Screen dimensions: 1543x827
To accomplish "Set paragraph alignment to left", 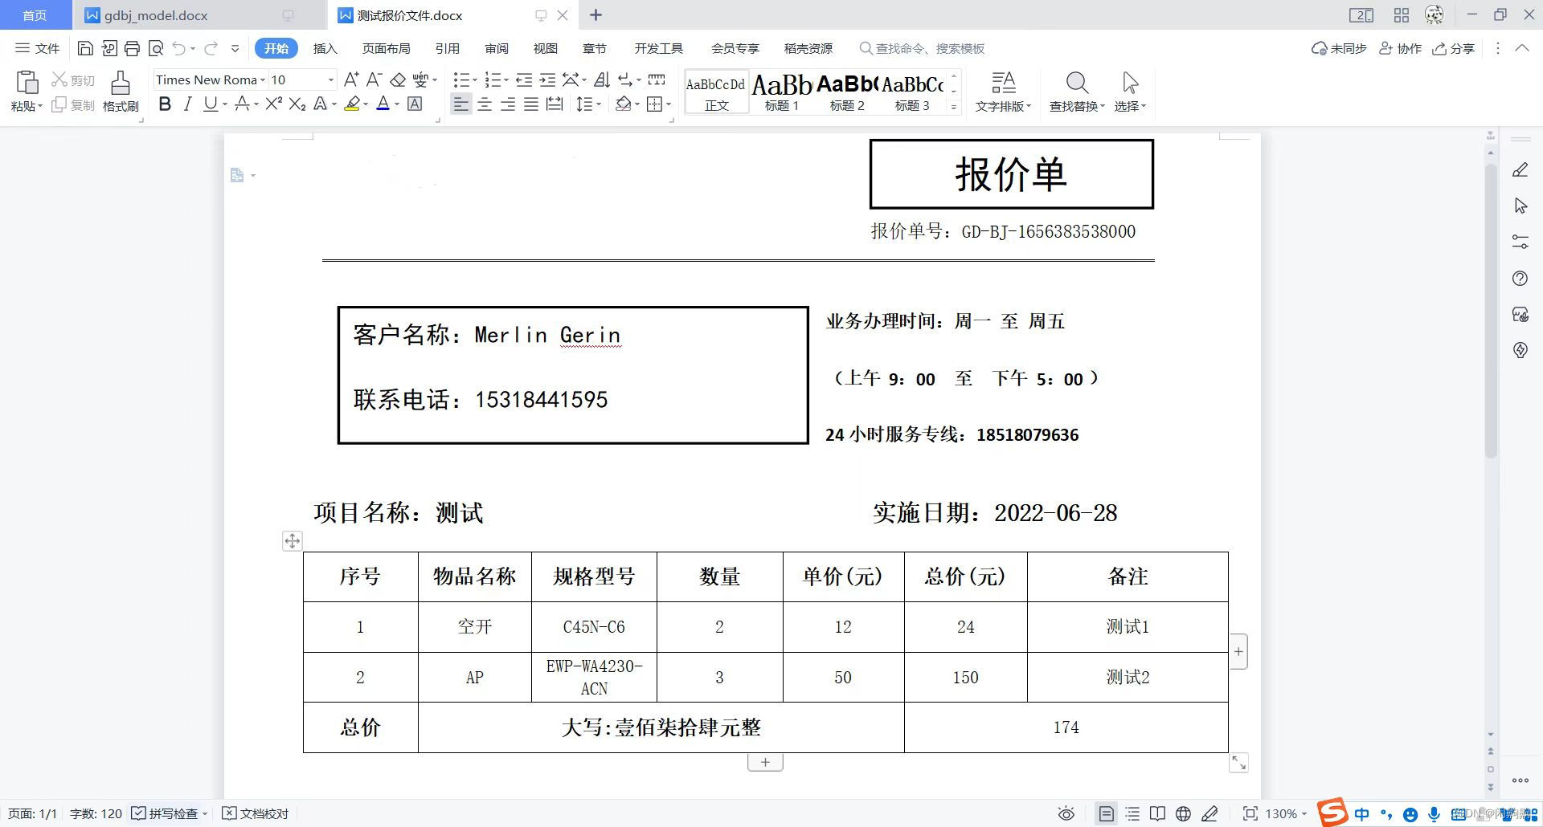I will point(460,104).
